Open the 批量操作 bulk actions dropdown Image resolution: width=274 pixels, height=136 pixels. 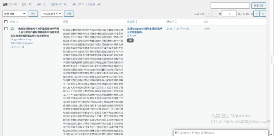15,14
